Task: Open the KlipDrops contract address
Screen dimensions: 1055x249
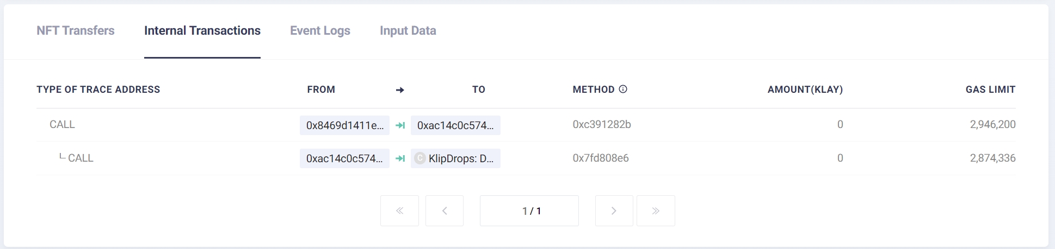Action: (461, 158)
